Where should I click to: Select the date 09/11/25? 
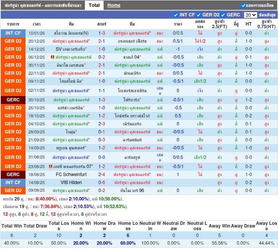coord(37,81)
